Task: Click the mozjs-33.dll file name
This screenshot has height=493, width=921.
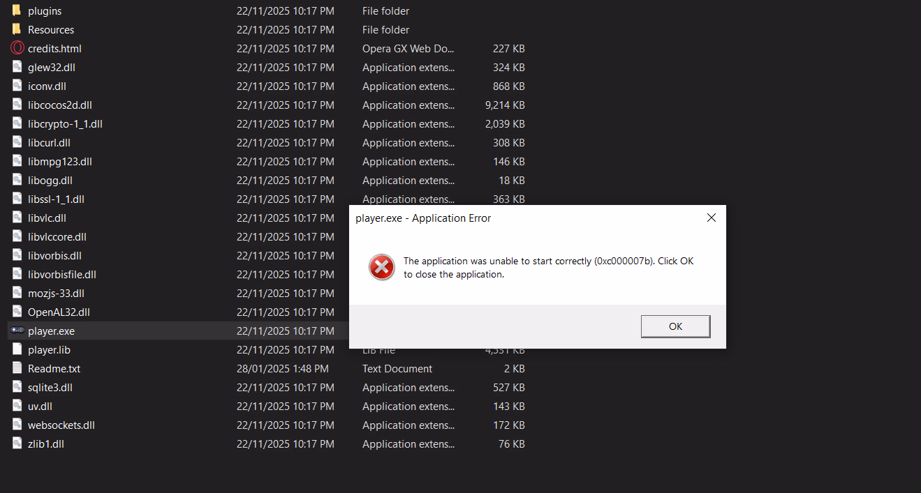Action: tap(56, 293)
